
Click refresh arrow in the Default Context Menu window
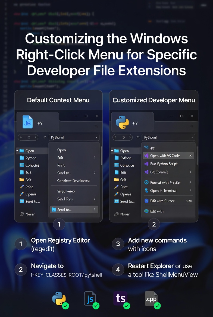coord(29,138)
